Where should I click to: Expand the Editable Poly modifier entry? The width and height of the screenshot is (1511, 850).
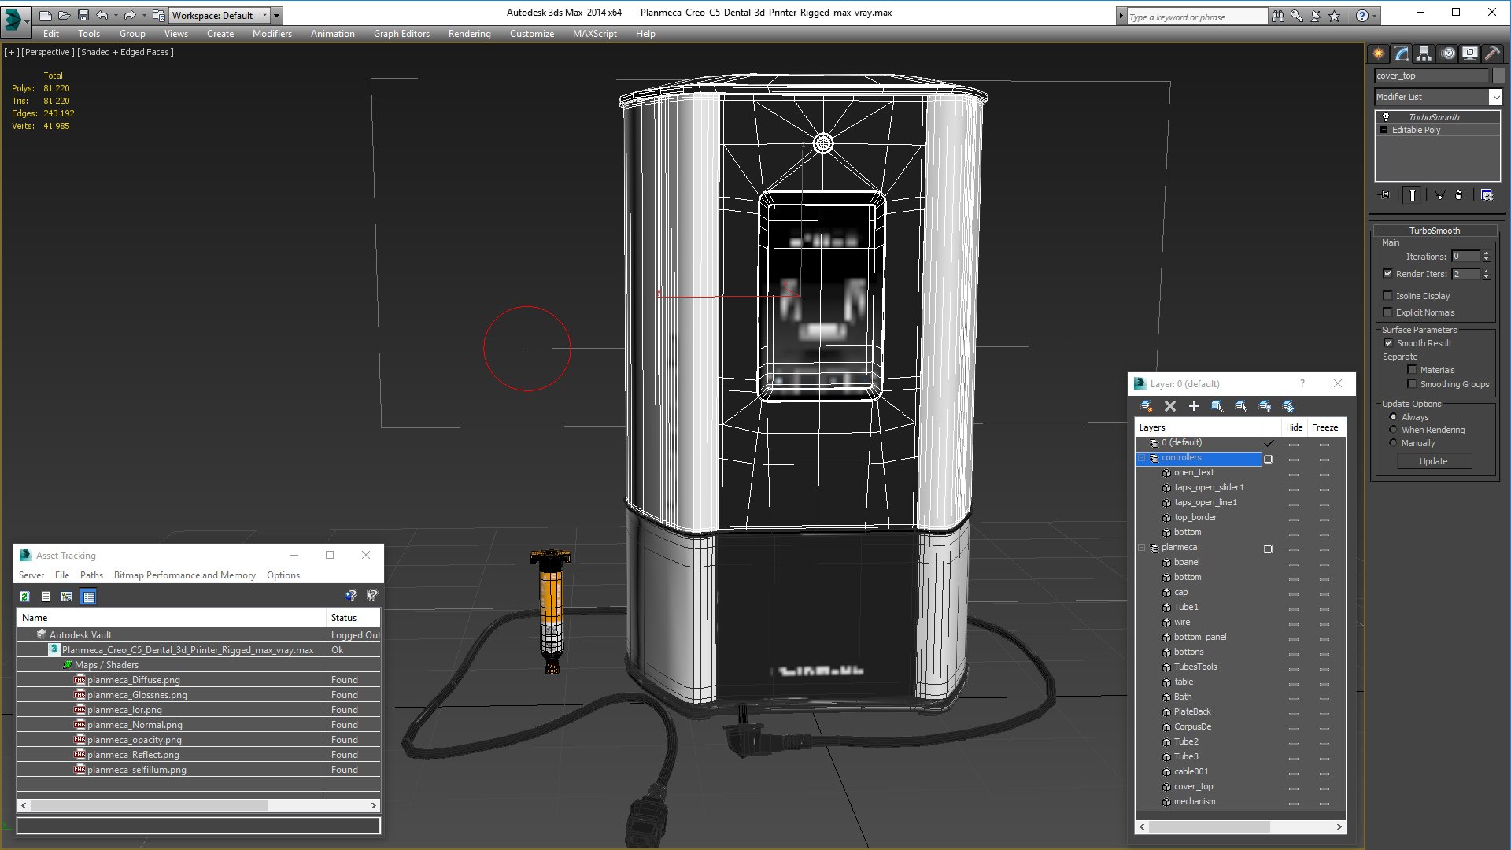coord(1384,130)
